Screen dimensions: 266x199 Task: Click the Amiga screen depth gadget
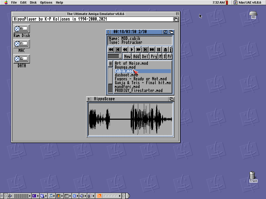176,19
